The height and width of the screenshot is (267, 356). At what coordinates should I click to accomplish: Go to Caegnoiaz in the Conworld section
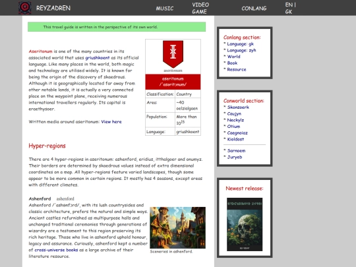click(237, 133)
